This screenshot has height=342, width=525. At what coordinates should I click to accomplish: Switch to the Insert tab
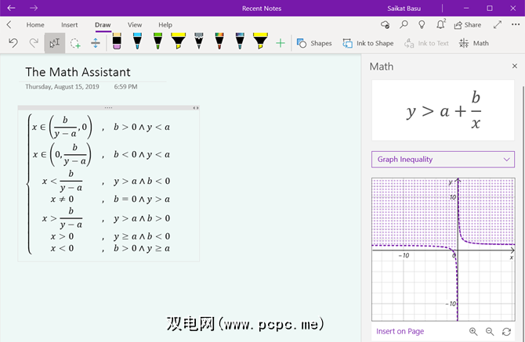click(69, 25)
